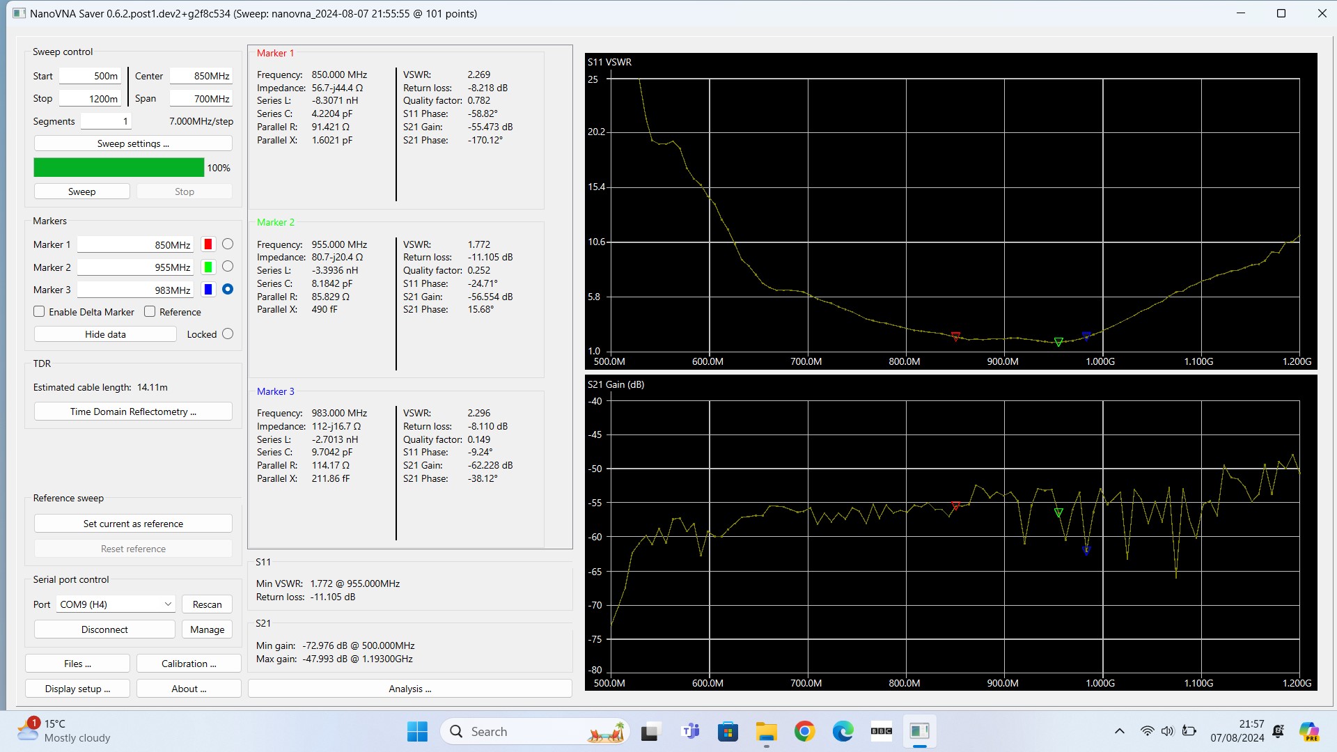Click the greyed-out Stop sweep button
This screenshot has height=752, width=1337.
[185, 191]
